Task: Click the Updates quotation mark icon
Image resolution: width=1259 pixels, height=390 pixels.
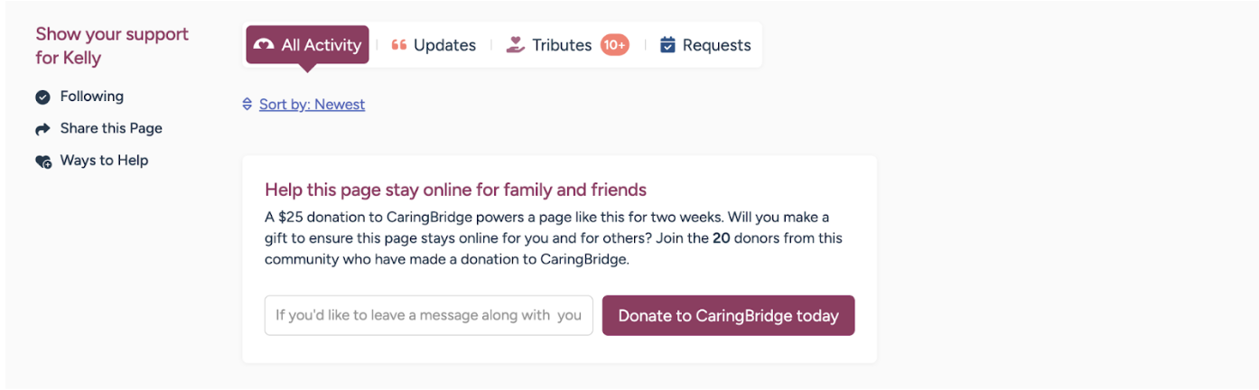Action: tap(399, 45)
